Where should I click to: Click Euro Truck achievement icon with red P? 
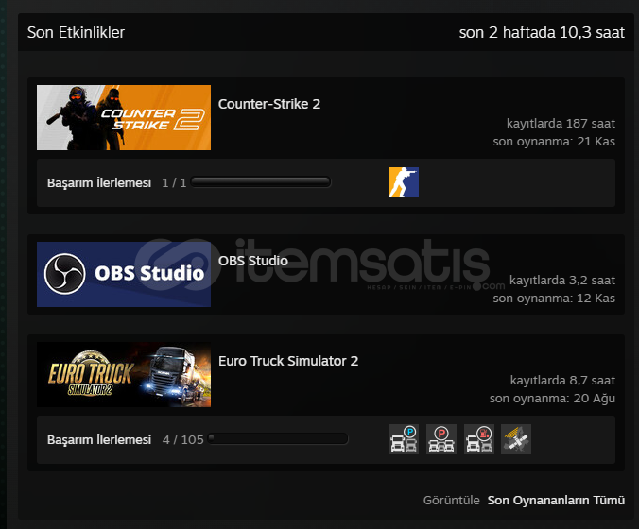coord(440,439)
